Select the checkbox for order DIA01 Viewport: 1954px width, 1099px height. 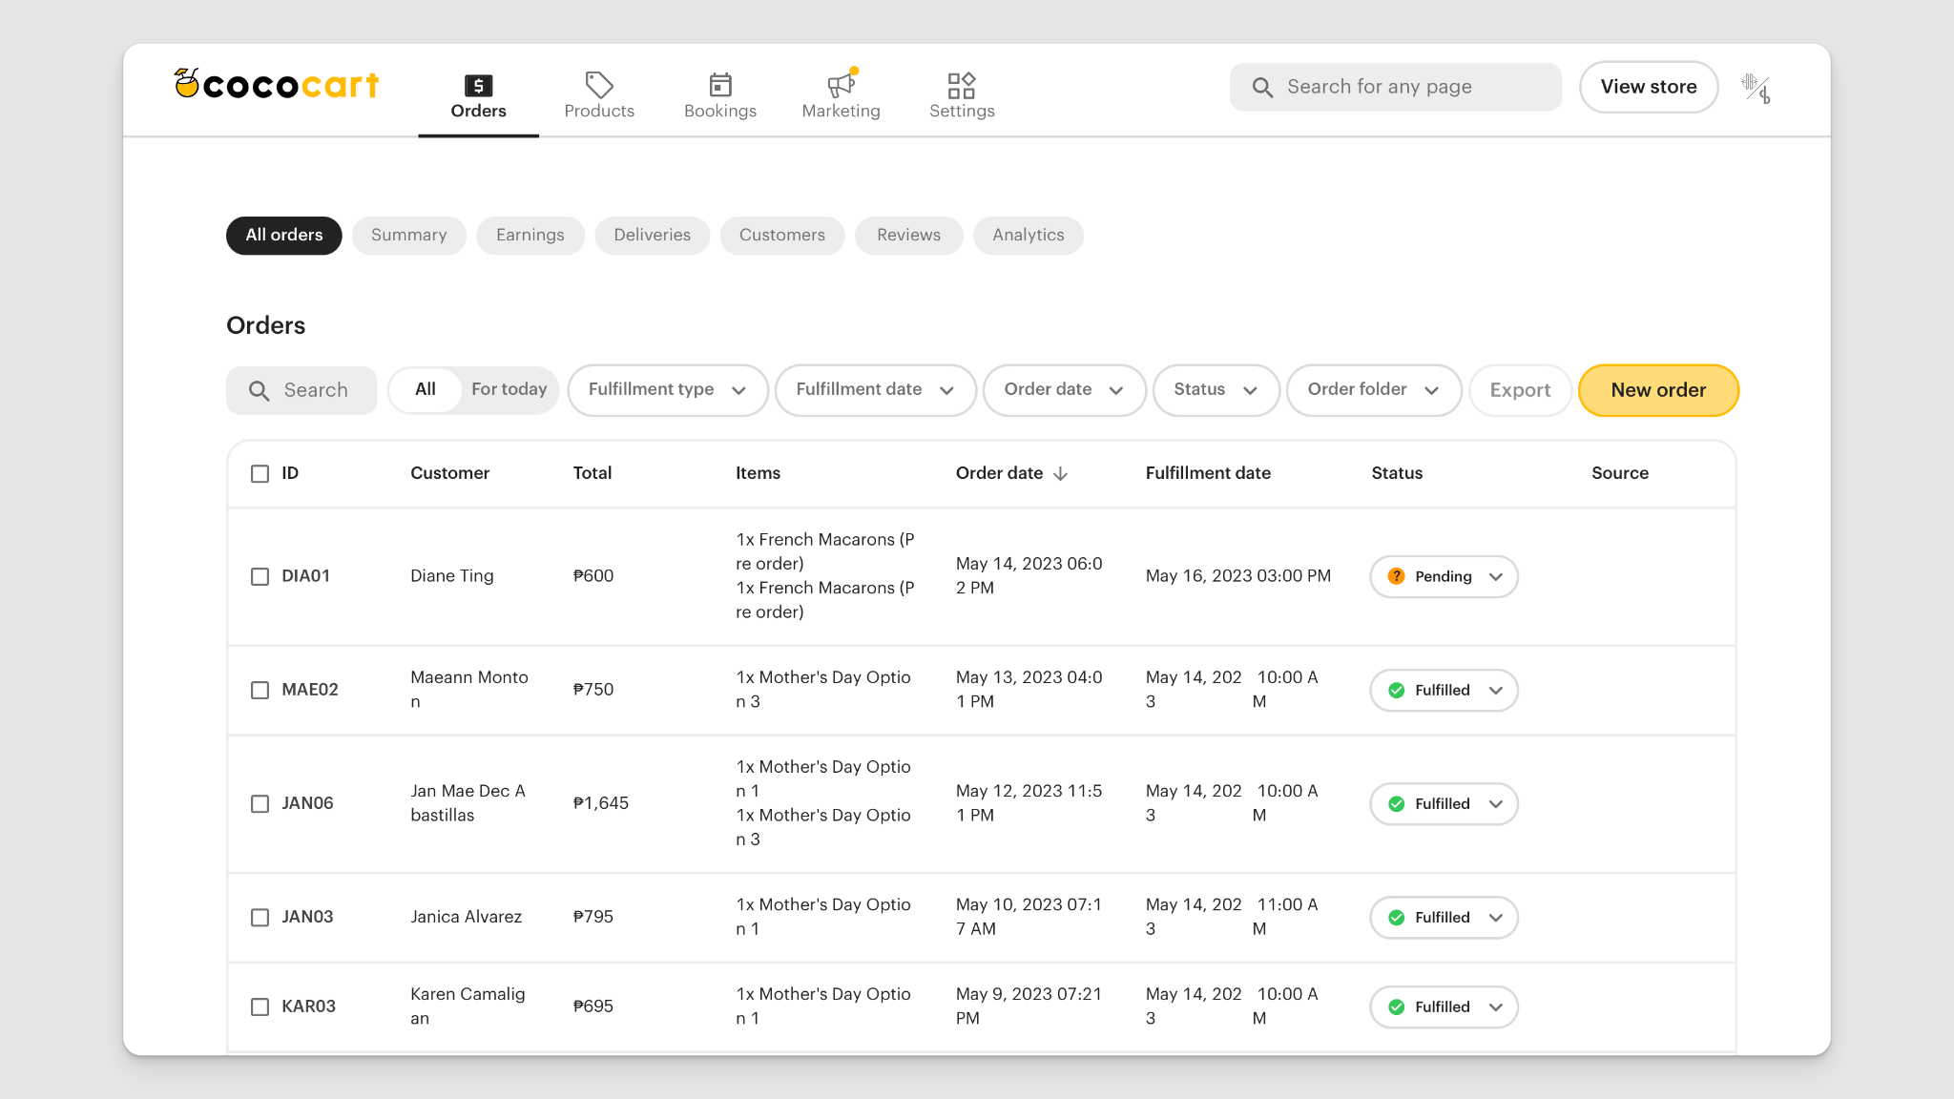[x=260, y=576]
